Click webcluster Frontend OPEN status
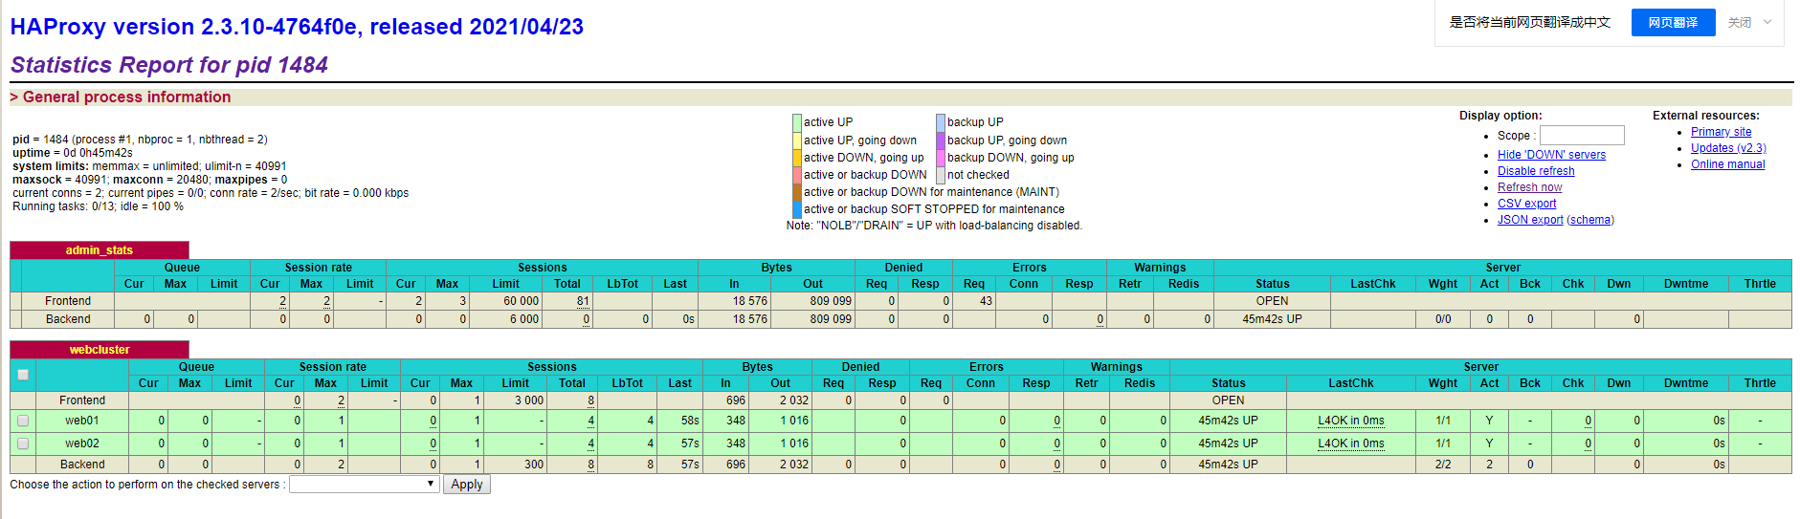This screenshot has width=1800, height=519. point(1228,400)
